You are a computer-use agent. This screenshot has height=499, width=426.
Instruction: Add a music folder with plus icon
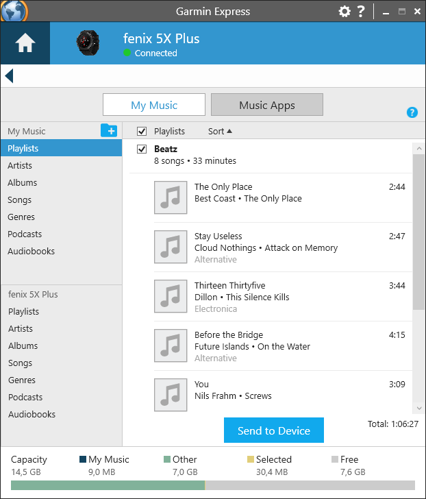coord(109,130)
